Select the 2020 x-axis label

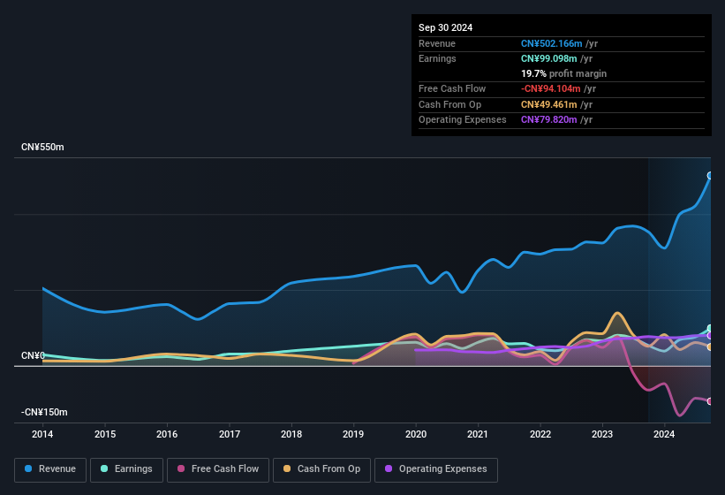tap(416, 434)
